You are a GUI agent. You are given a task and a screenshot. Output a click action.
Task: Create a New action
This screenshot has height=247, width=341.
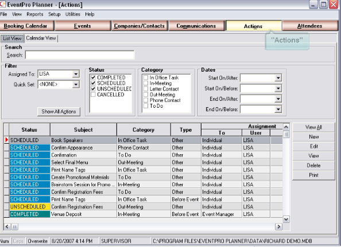coord(313,137)
